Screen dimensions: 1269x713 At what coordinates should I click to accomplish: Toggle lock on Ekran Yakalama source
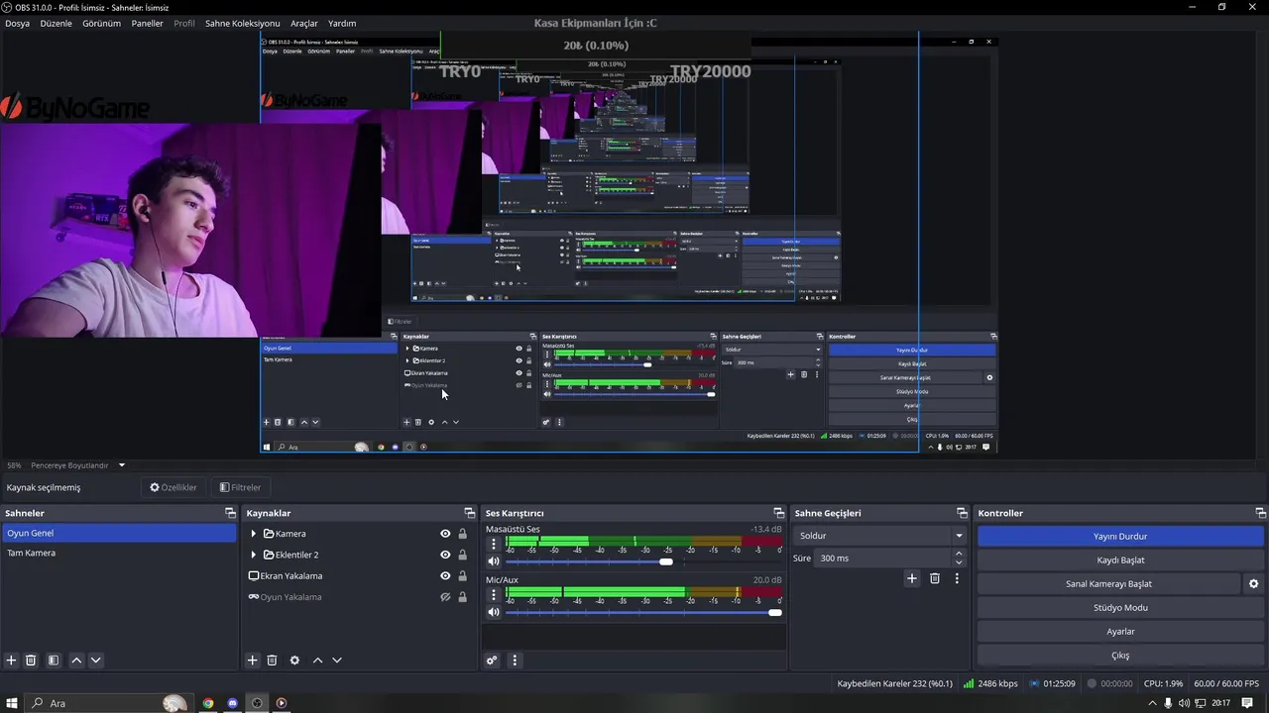[x=462, y=575]
